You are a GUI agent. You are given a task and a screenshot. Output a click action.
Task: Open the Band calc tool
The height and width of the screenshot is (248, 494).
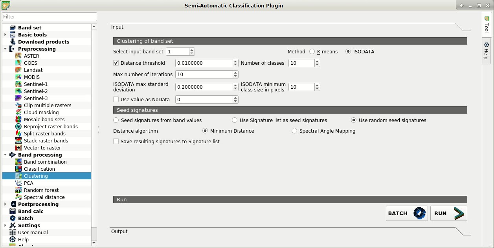31,211
